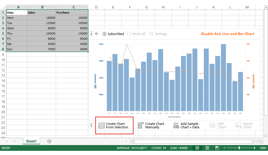Click next sheet navigation arrow
268x155 pixels.
pyautogui.click(x=15, y=141)
